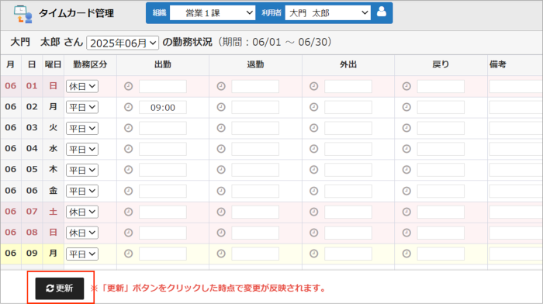Click the 外出 clock icon for 06/03
Image resolution: width=543 pixels, height=304 pixels.
point(313,128)
